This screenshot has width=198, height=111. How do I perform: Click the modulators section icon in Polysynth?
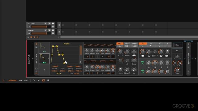point(37,71)
